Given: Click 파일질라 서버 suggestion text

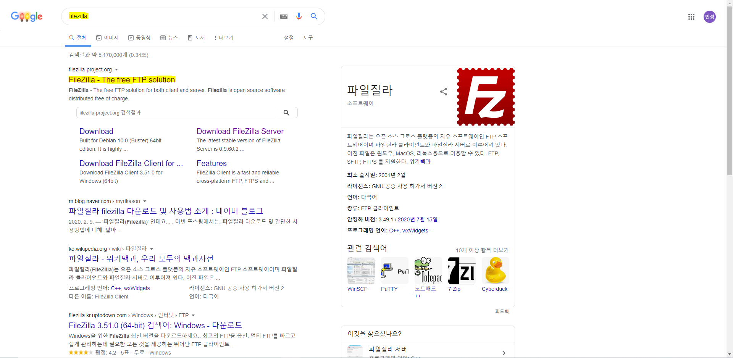Looking at the screenshot, I should 388,349.
